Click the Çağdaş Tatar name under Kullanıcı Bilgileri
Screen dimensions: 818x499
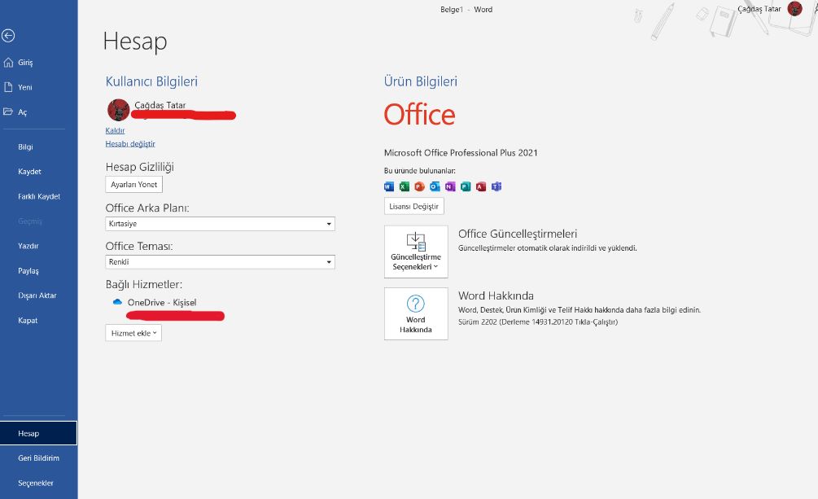(160, 105)
